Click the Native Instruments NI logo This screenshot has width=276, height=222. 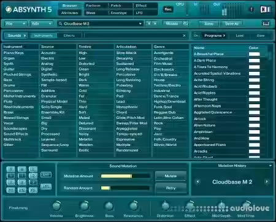click(266, 9)
